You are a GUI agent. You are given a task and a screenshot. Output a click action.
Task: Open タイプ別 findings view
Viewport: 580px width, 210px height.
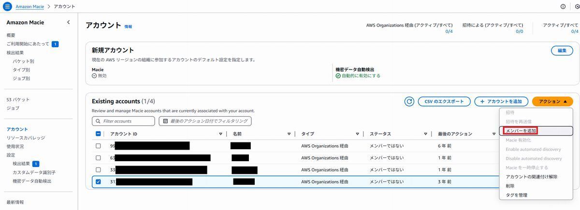pyautogui.click(x=21, y=70)
